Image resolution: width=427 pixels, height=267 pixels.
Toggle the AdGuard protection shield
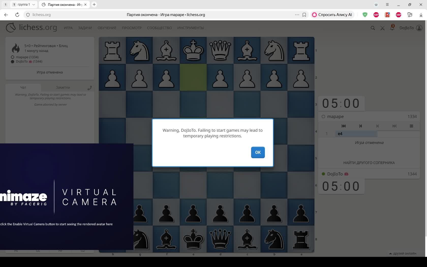[365, 15]
